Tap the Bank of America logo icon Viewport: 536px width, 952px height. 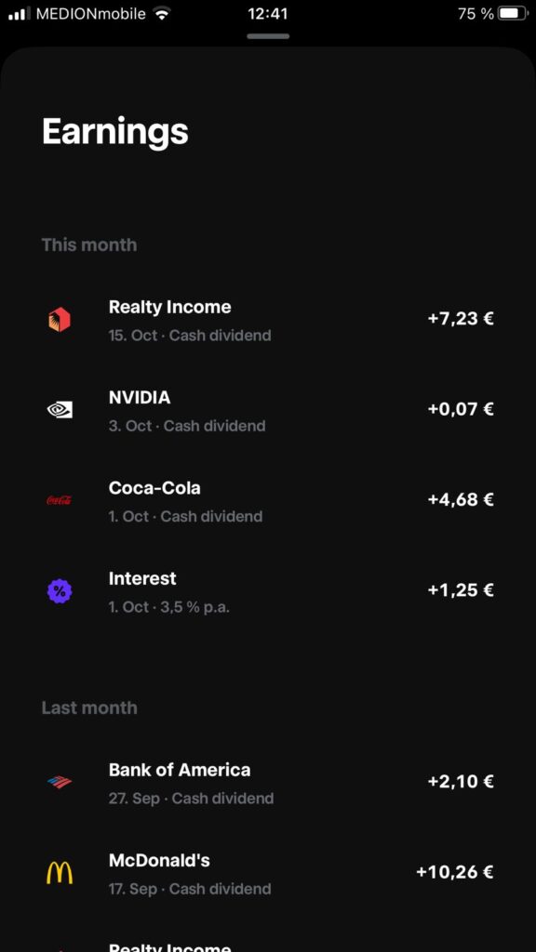pos(60,782)
